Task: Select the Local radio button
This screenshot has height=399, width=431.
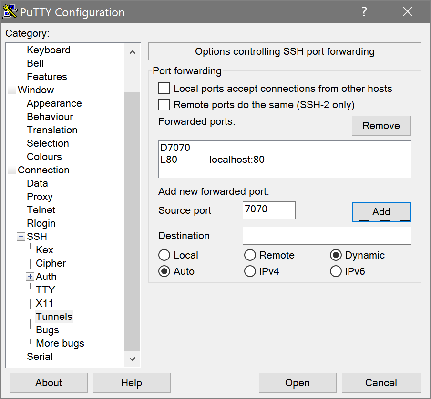Action: pyautogui.click(x=164, y=255)
